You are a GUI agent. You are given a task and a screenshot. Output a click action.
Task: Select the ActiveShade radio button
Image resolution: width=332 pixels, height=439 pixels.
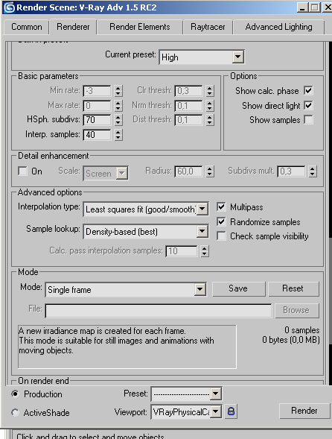click(x=15, y=412)
